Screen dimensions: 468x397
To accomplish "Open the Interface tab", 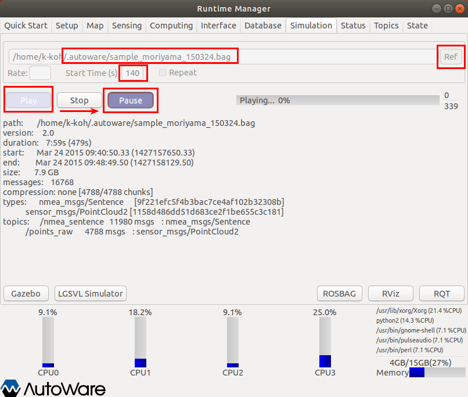I will point(218,26).
